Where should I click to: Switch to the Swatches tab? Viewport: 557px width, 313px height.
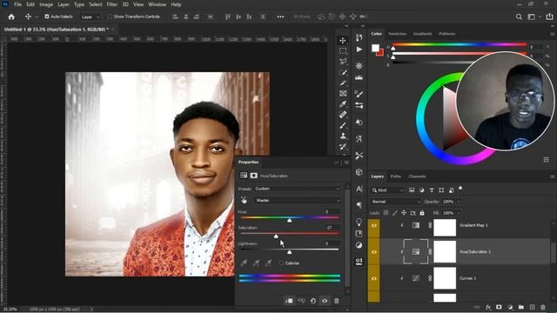tap(397, 34)
